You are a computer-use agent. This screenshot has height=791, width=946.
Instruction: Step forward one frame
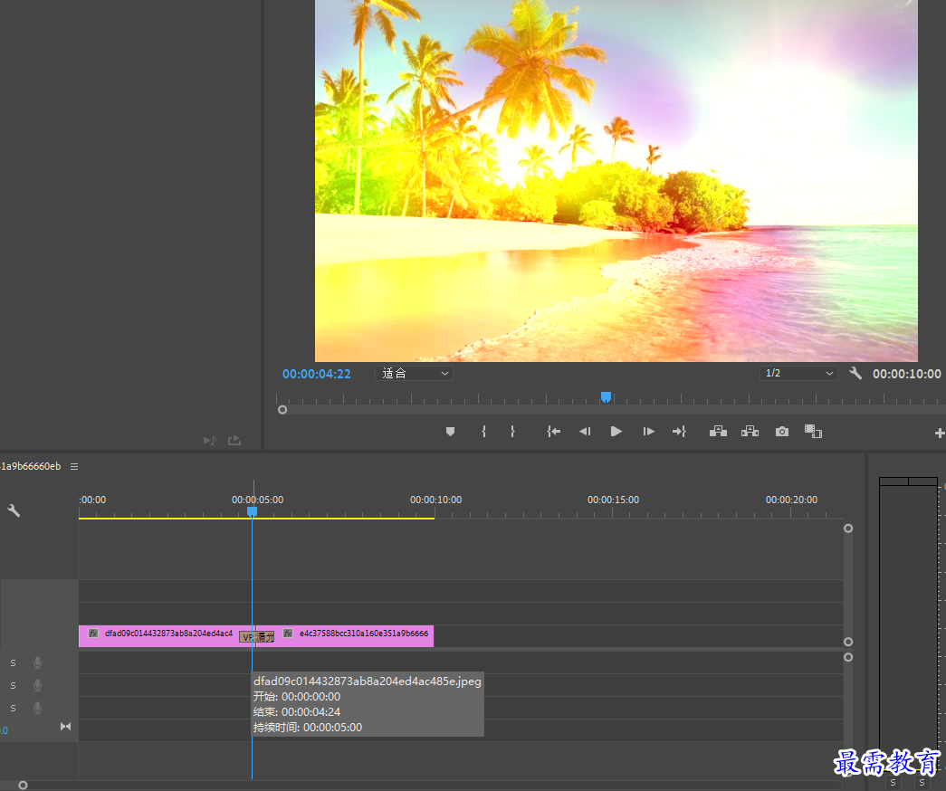[648, 432]
